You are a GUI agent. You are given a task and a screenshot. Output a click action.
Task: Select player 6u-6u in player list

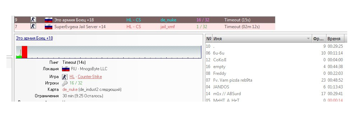pos(275,53)
